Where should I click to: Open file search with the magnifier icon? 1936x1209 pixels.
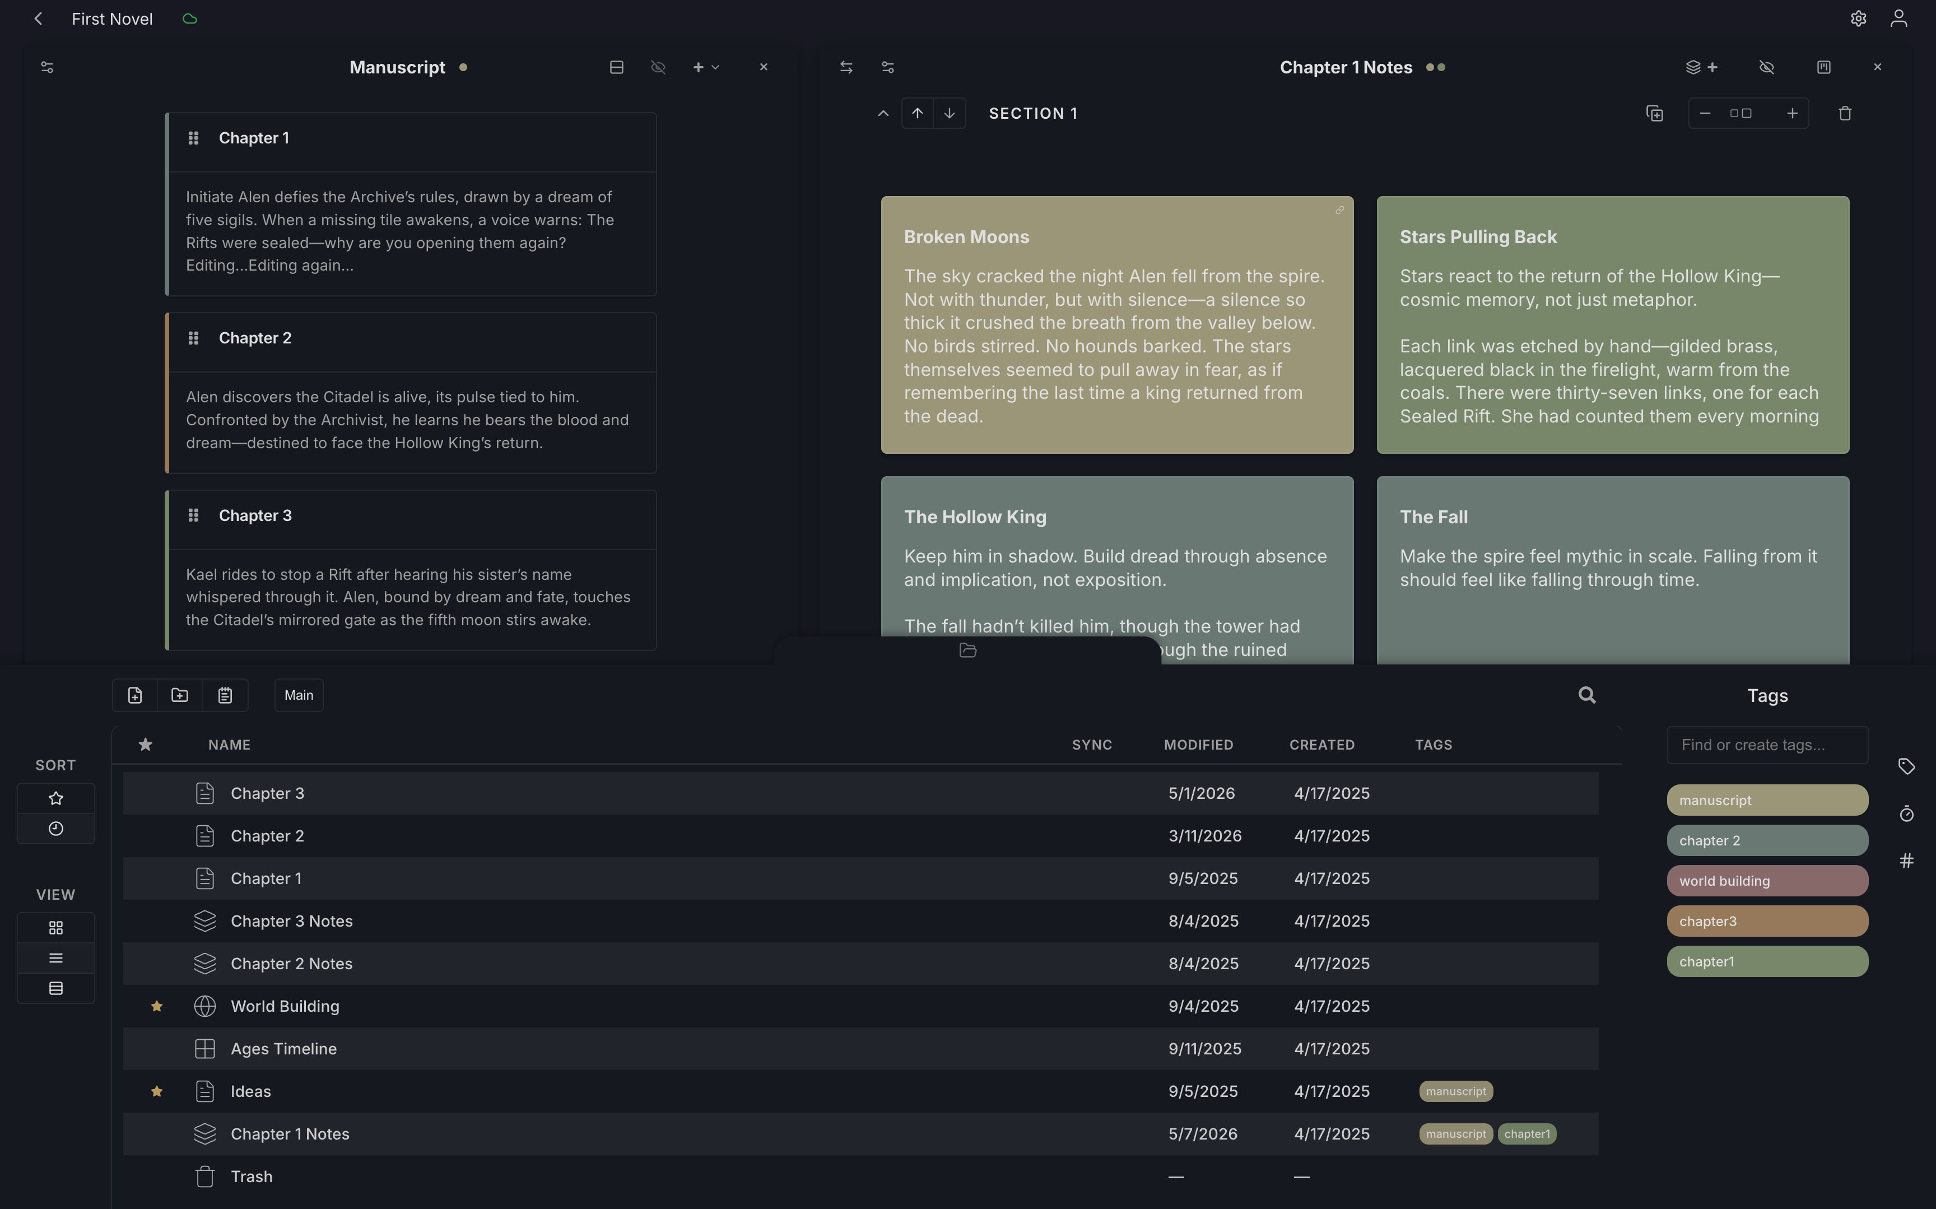coord(1586,696)
